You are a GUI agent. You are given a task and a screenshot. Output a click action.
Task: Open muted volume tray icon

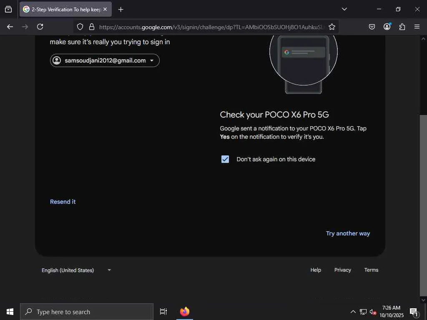[373, 312]
